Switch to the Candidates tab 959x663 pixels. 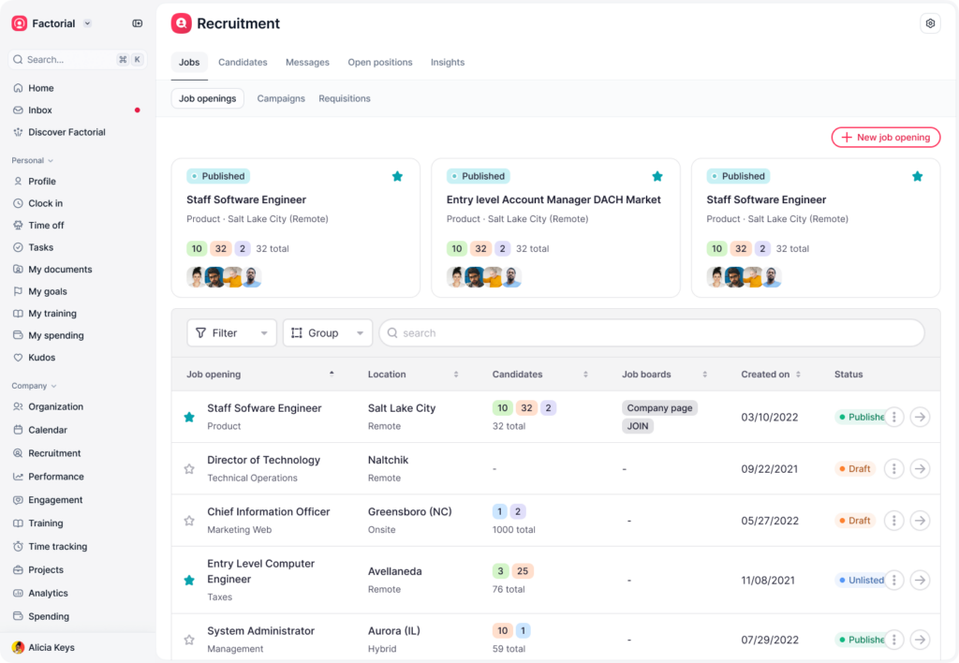[x=243, y=63]
